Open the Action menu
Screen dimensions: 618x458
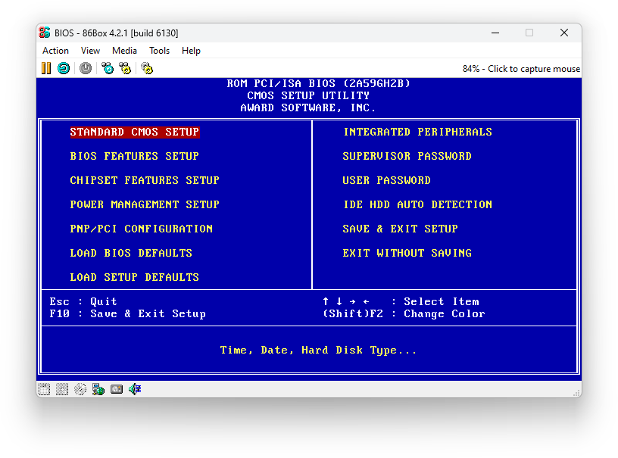pos(55,51)
